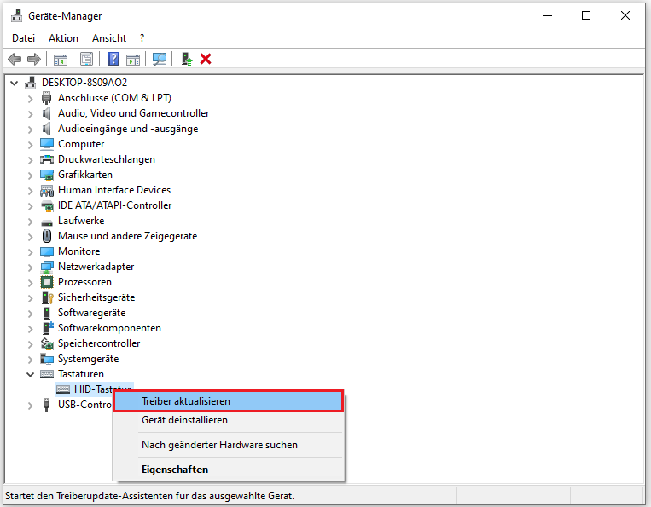651x507 pixels.
Task: Expand the Anschlüsse (COM & LPT) node
Action: (30, 99)
